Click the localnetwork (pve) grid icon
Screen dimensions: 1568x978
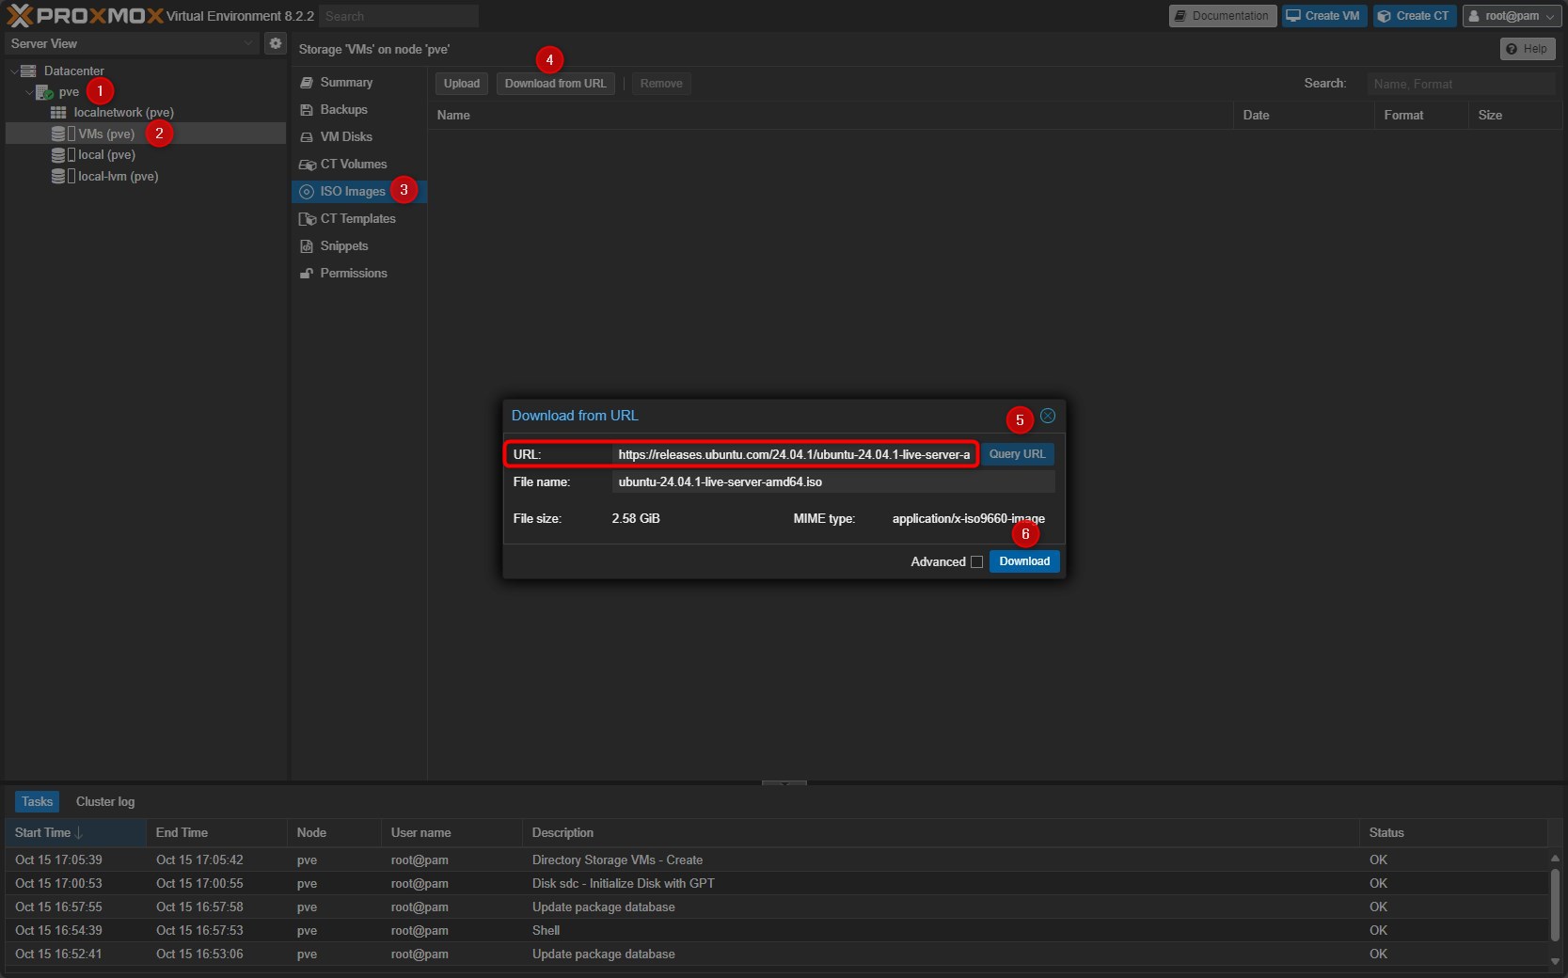[x=58, y=112]
